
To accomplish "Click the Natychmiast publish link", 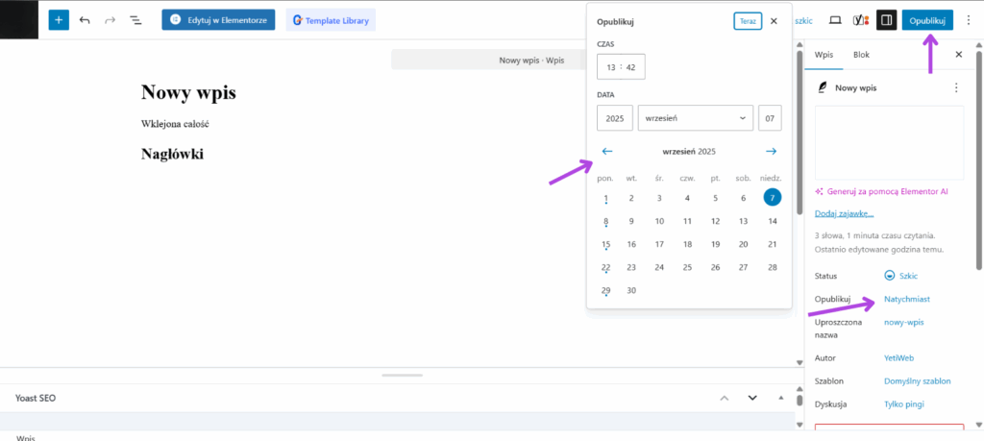I will point(906,299).
